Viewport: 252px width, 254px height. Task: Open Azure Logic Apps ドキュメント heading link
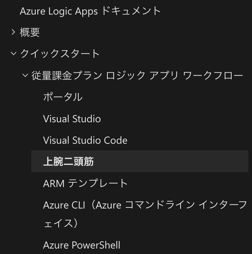(90, 11)
